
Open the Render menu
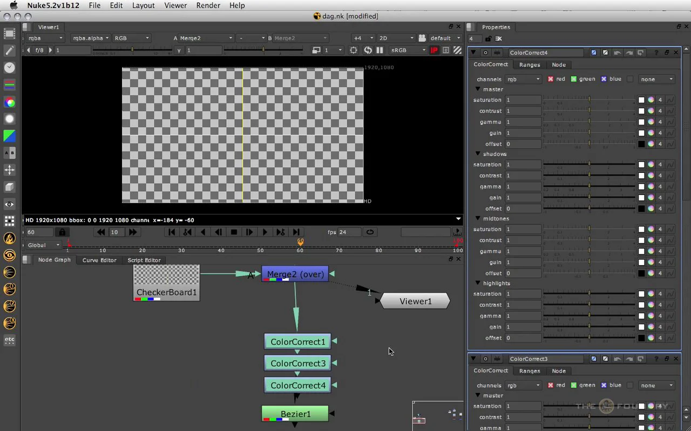tap(208, 5)
